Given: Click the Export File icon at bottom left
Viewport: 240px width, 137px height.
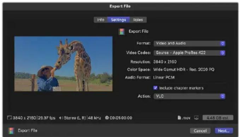Looking at the screenshot, I should coord(11,131).
